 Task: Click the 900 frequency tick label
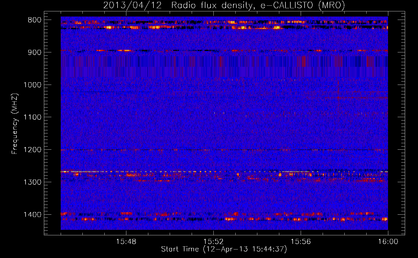click(35, 52)
